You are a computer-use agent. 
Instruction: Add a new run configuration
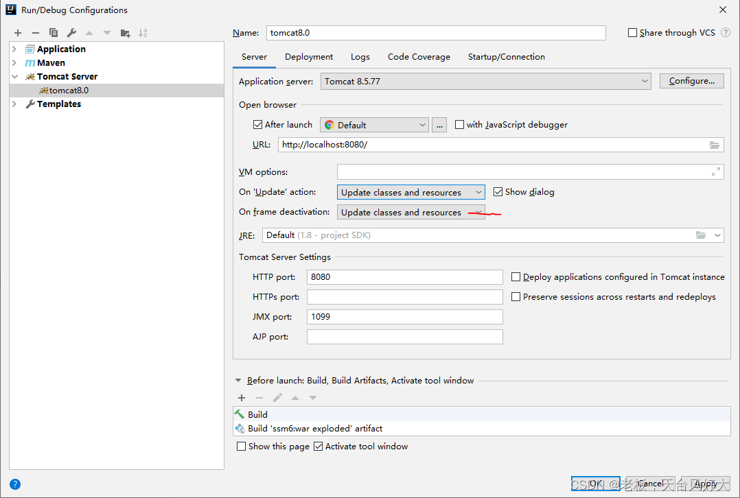18,32
